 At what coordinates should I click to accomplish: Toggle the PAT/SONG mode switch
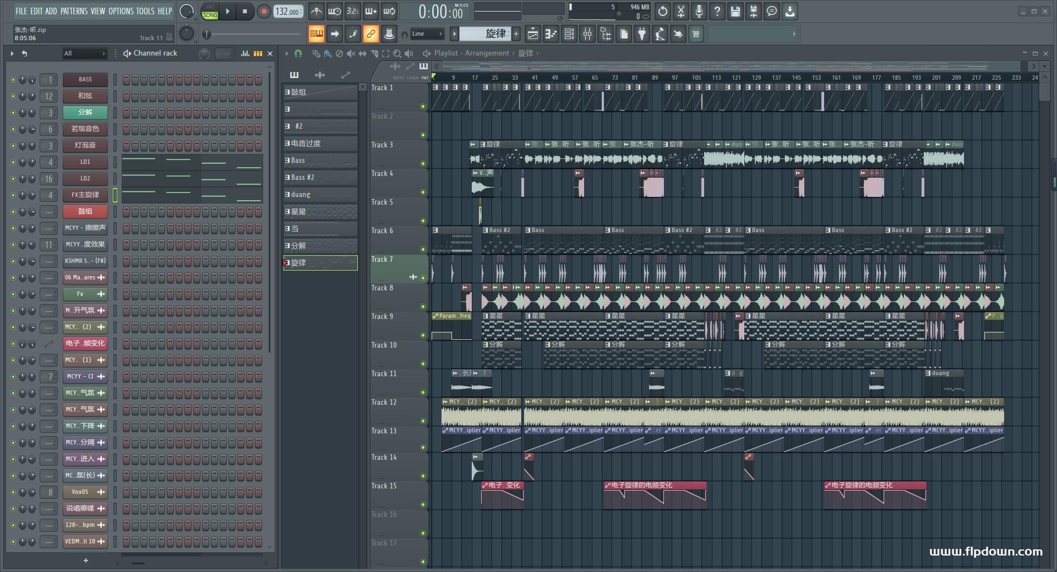(210, 11)
